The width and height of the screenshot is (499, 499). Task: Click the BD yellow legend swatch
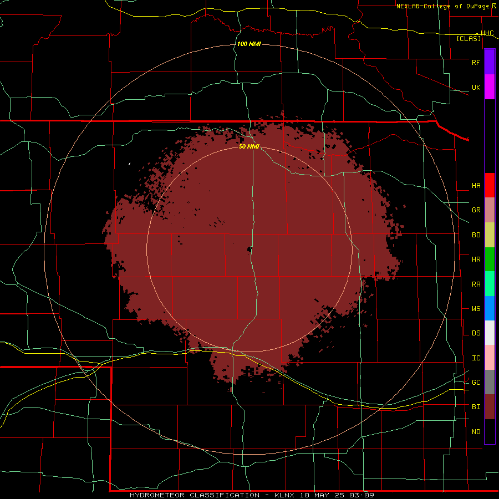[490, 235]
